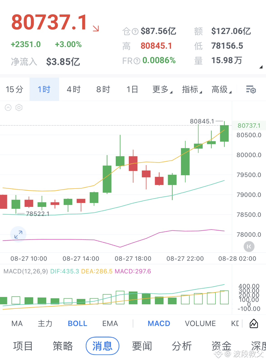This screenshot has height=362, width=266.
Task: Toggle the BOLL indicator
Action: (77, 323)
